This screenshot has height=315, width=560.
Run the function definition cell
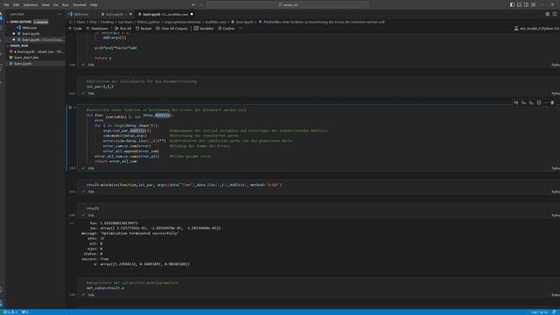[70, 108]
